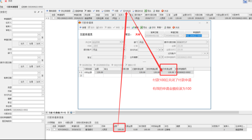Click the 当天 button under 要求付款日期
Screen dimensions: 252x140
click(x=23, y=67)
